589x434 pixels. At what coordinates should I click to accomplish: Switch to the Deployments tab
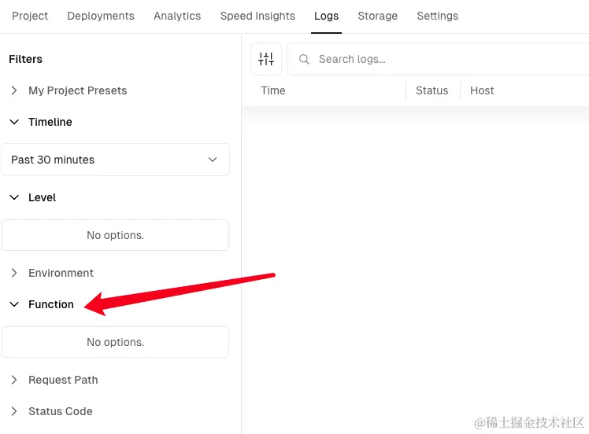(101, 16)
